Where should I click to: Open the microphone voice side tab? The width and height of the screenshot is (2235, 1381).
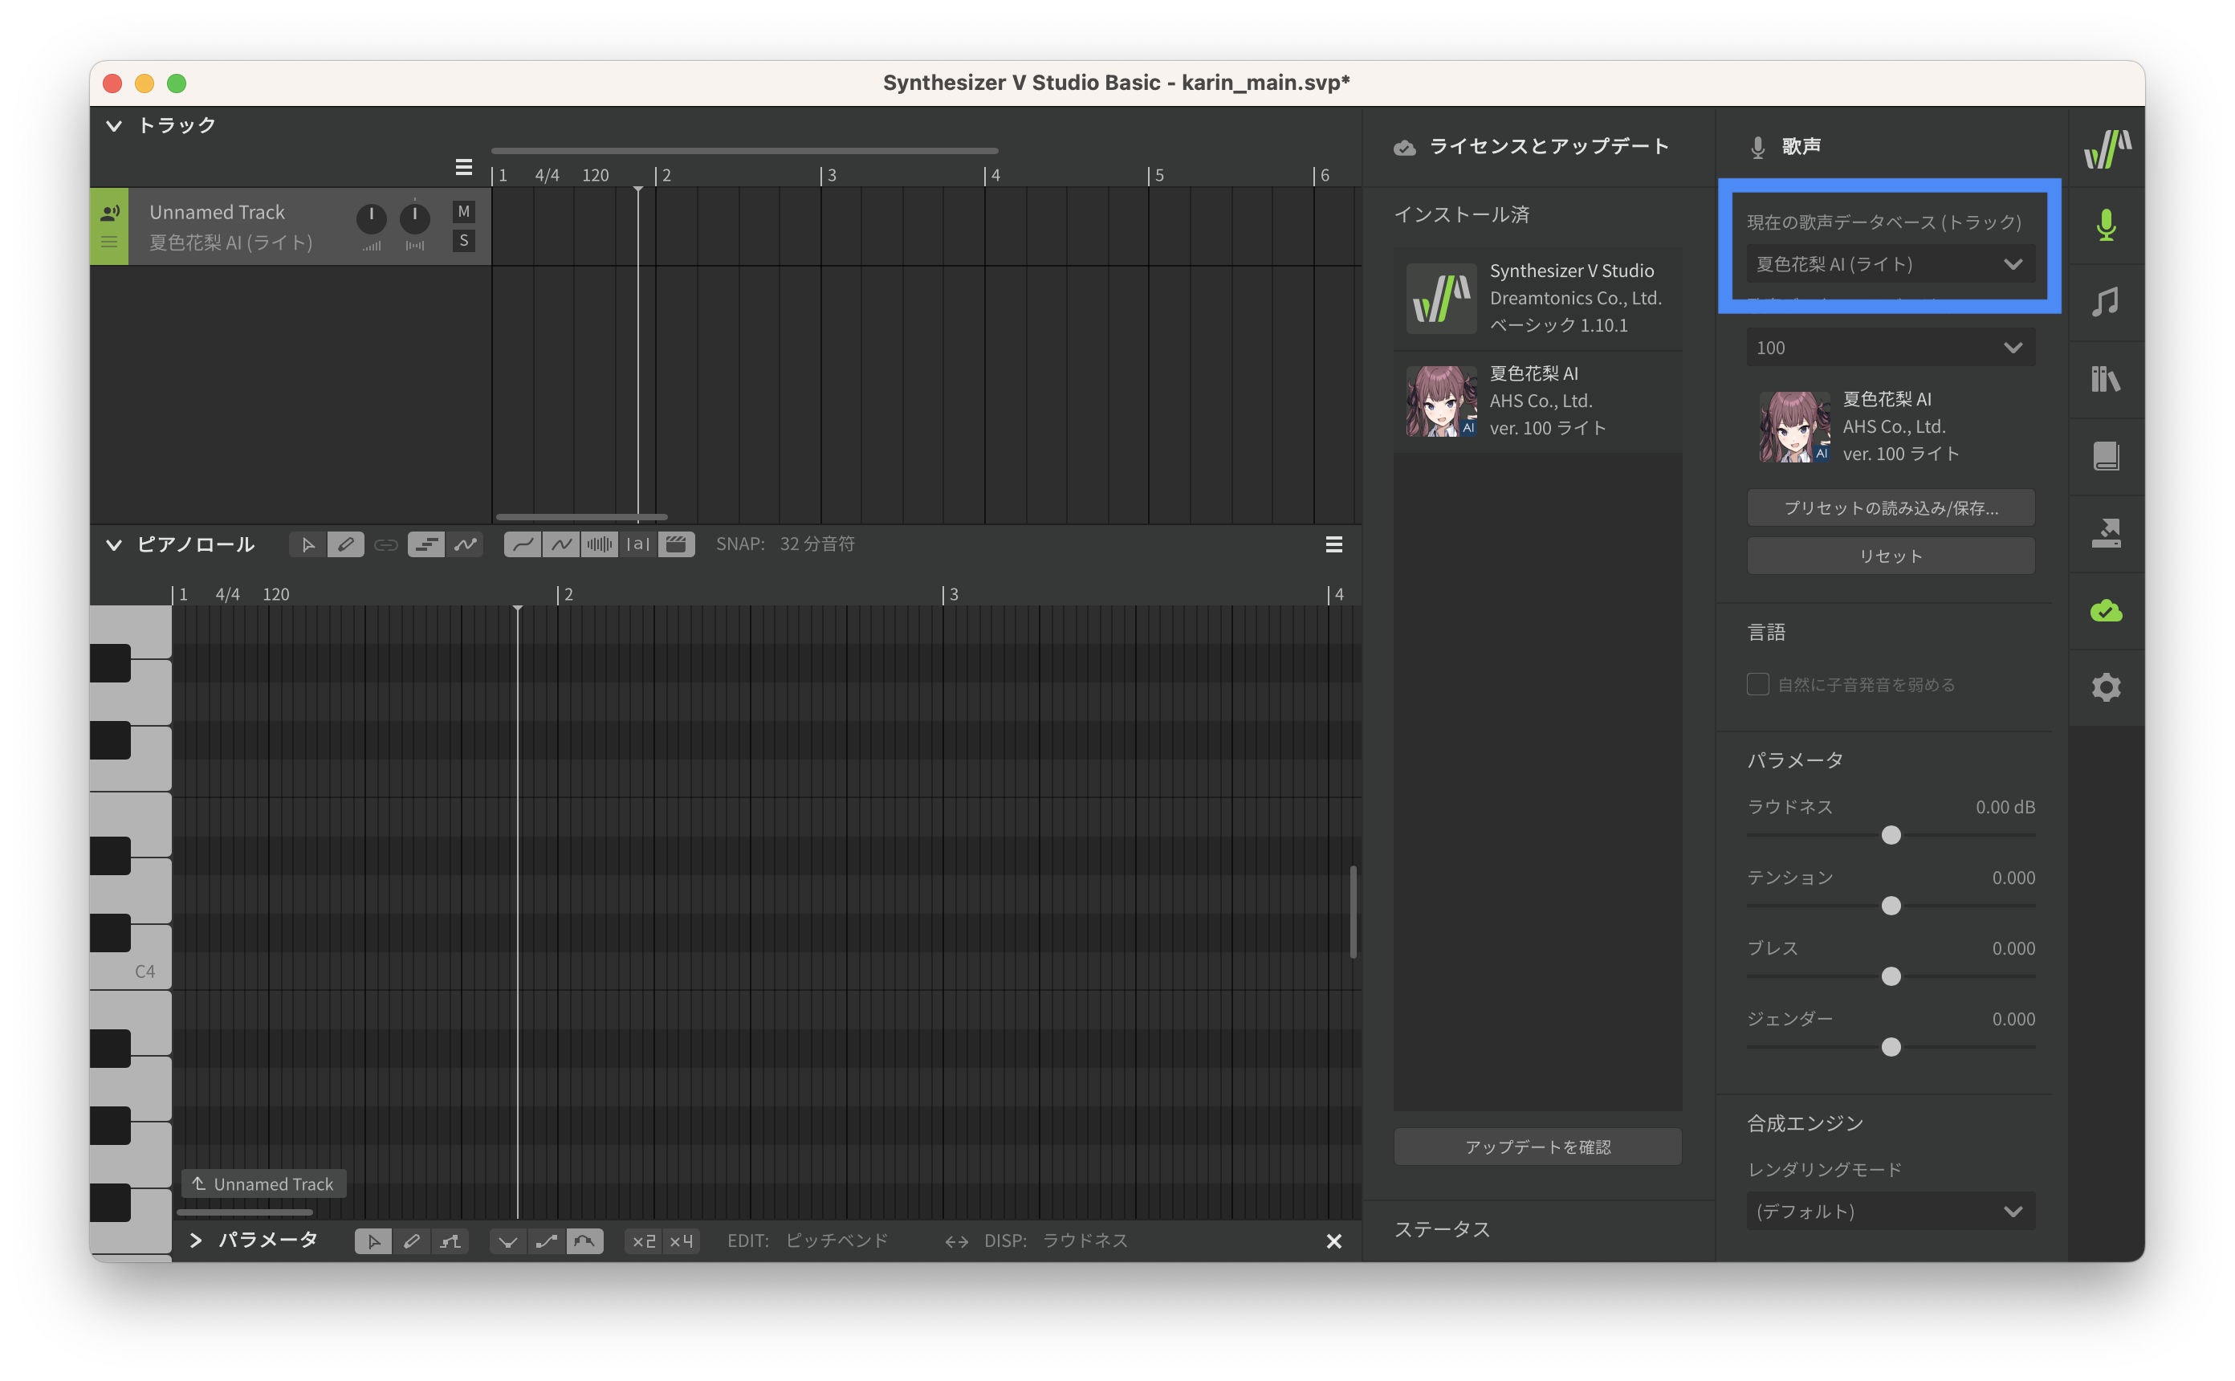tap(2107, 226)
